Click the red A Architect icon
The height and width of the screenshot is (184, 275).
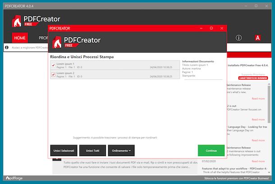[x=257, y=38]
